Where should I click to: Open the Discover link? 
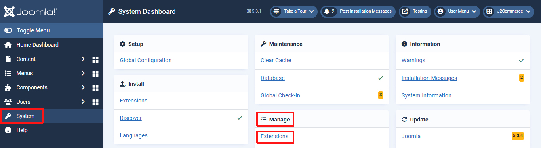tap(131, 118)
